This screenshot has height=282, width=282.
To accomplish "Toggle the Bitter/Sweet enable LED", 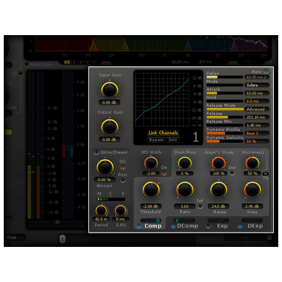I will coord(97,152).
